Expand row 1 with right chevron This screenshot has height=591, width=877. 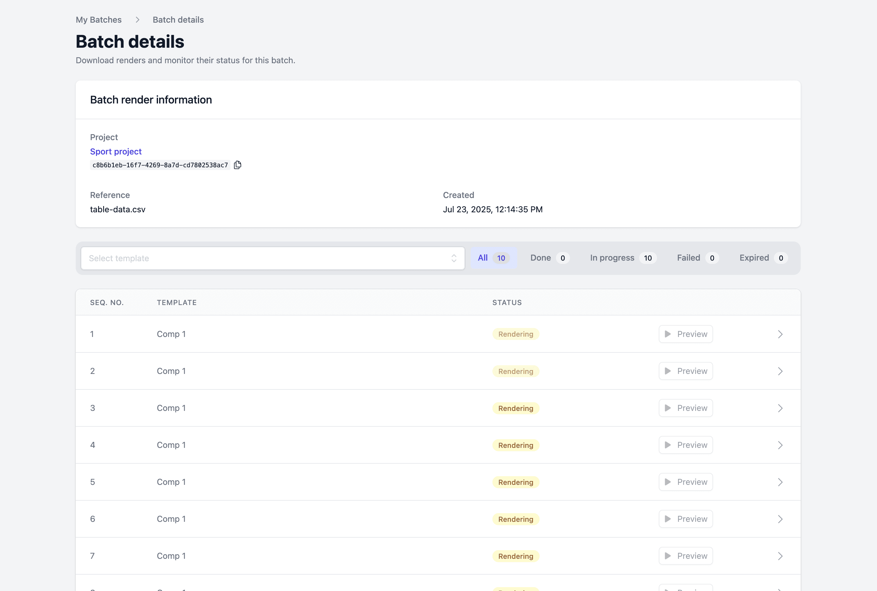point(780,334)
